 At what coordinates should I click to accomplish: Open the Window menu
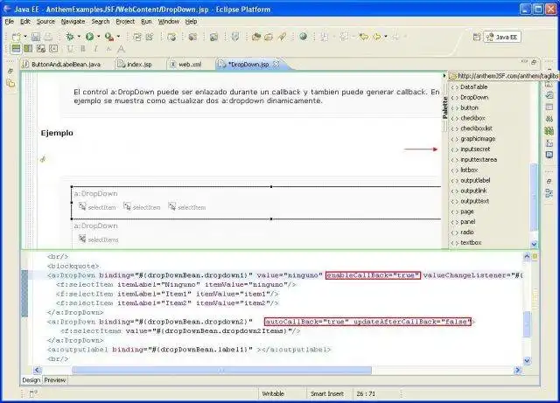[169, 21]
